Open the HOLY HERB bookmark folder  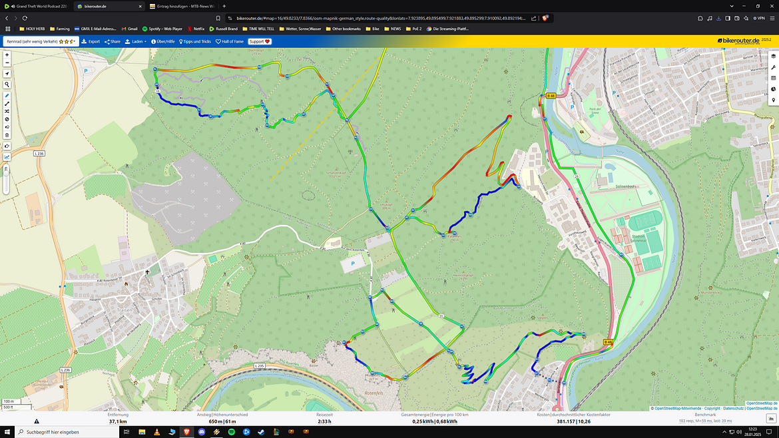tap(32, 29)
